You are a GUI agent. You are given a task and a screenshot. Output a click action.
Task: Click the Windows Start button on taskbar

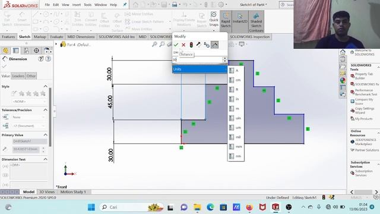pyautogui.click(x=91, y=207)
